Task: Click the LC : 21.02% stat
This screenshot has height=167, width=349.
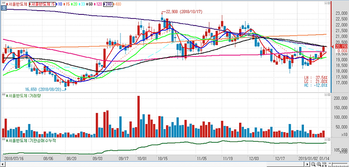Action: click(x=316, y=81)
